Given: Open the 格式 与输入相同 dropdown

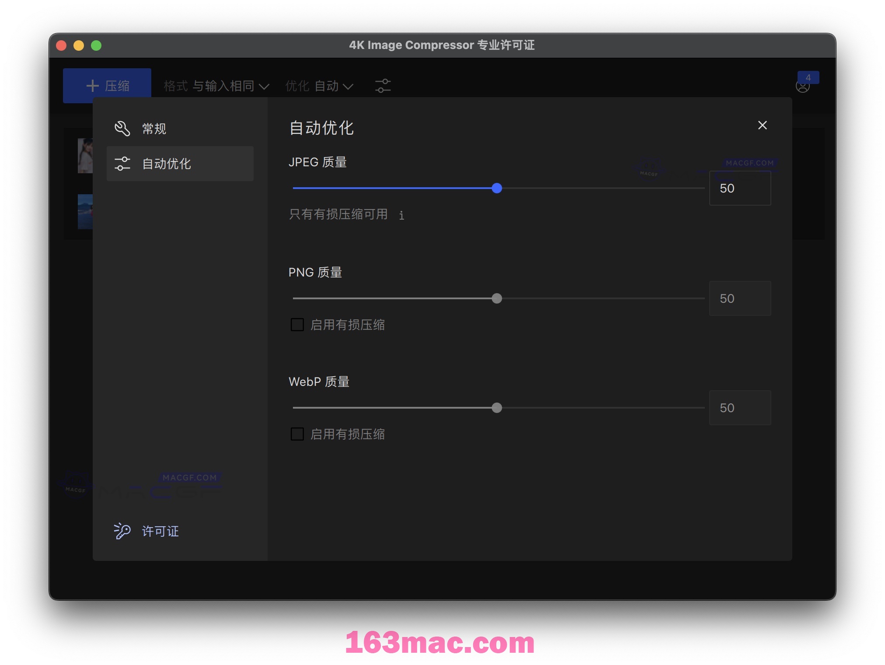Looking at the screenshot, I should (216, 86).
